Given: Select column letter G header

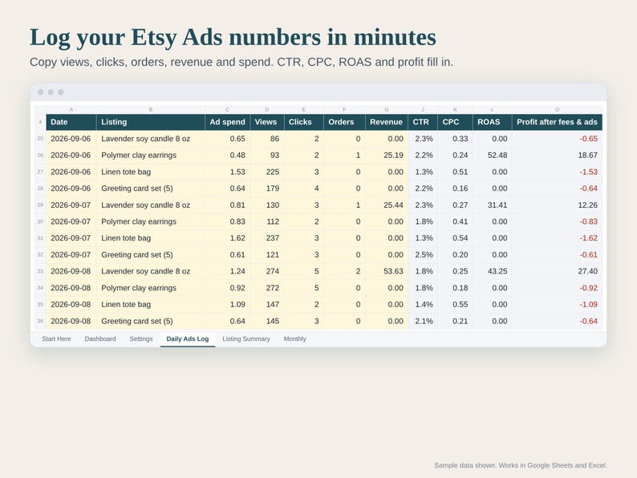Looking at the screenshot, I should point(387,109).
